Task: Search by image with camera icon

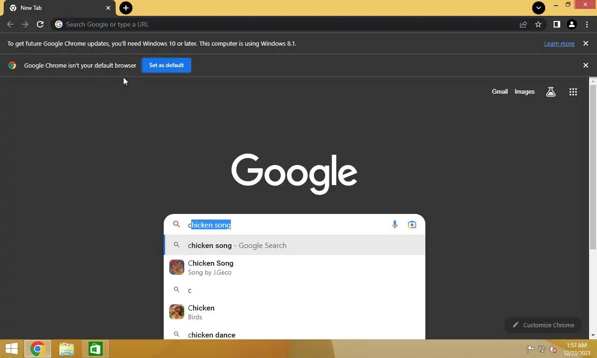Action: (x=412, y=225)
